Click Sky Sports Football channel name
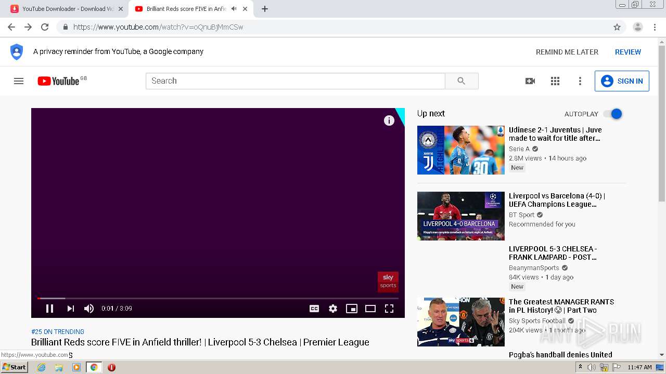Viewport: 666px width, 374px height. [x=537, y=321]
